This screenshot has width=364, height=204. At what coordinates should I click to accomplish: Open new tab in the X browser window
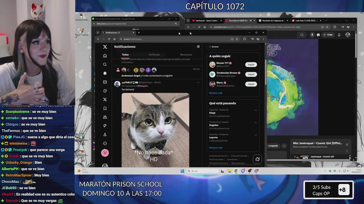coord(139,33)
